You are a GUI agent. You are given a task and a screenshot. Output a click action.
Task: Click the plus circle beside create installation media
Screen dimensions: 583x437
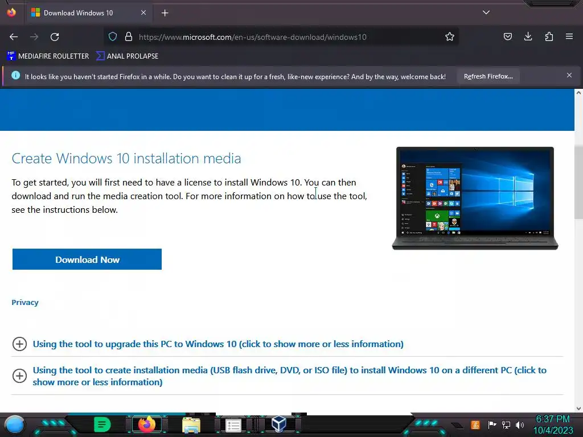click(19, 376)
